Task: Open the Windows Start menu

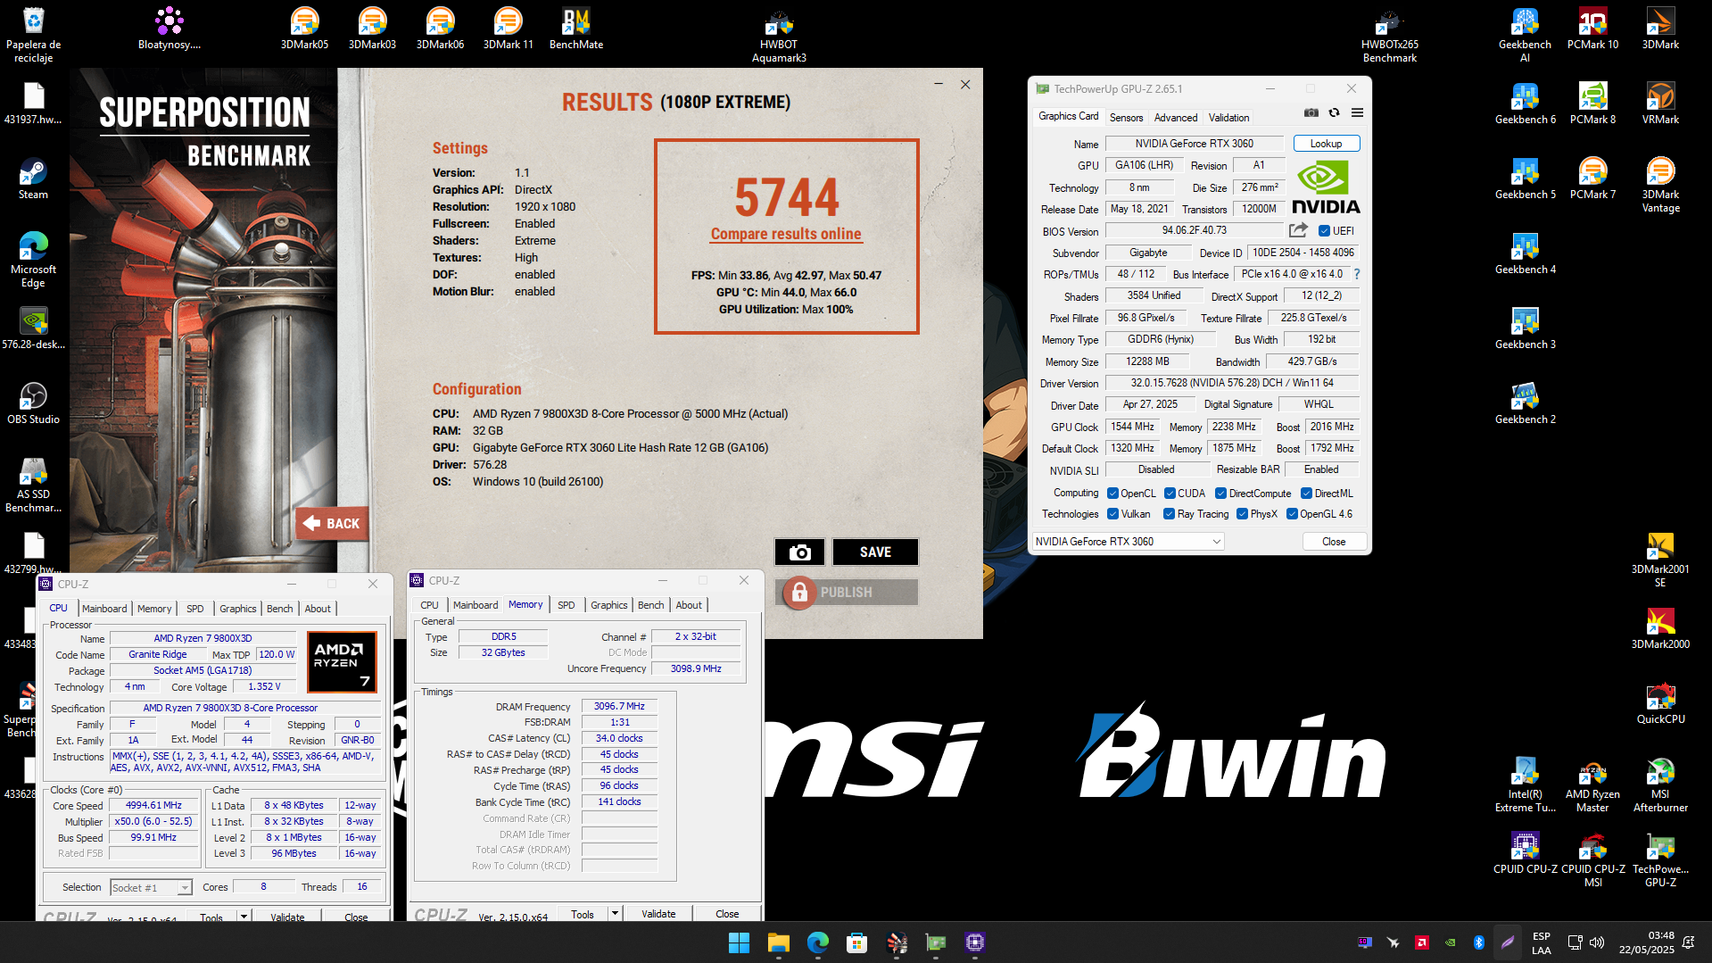Action: (739, 942)
